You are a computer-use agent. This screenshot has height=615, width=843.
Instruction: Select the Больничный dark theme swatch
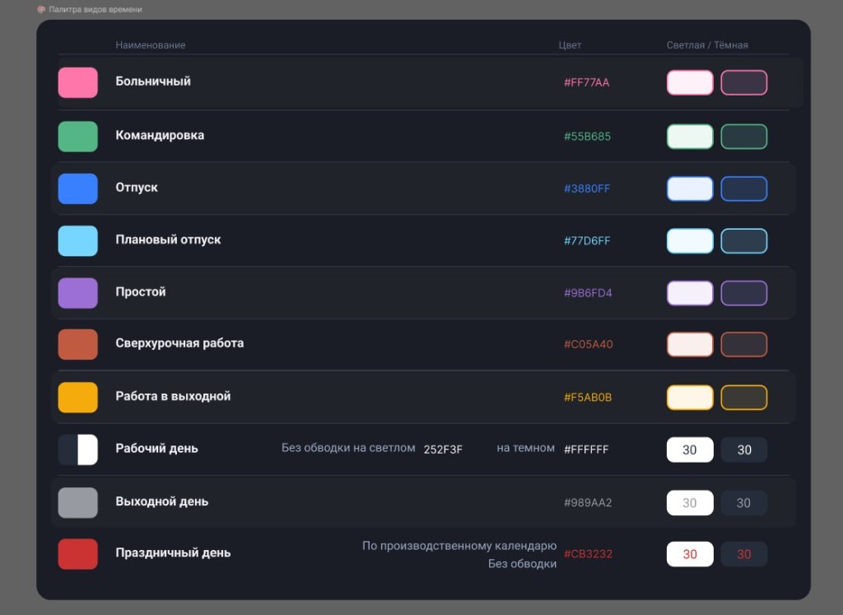[744, 82]
